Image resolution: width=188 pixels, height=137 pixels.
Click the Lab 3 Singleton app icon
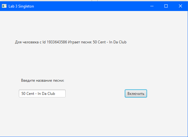[x=4, y=6]
